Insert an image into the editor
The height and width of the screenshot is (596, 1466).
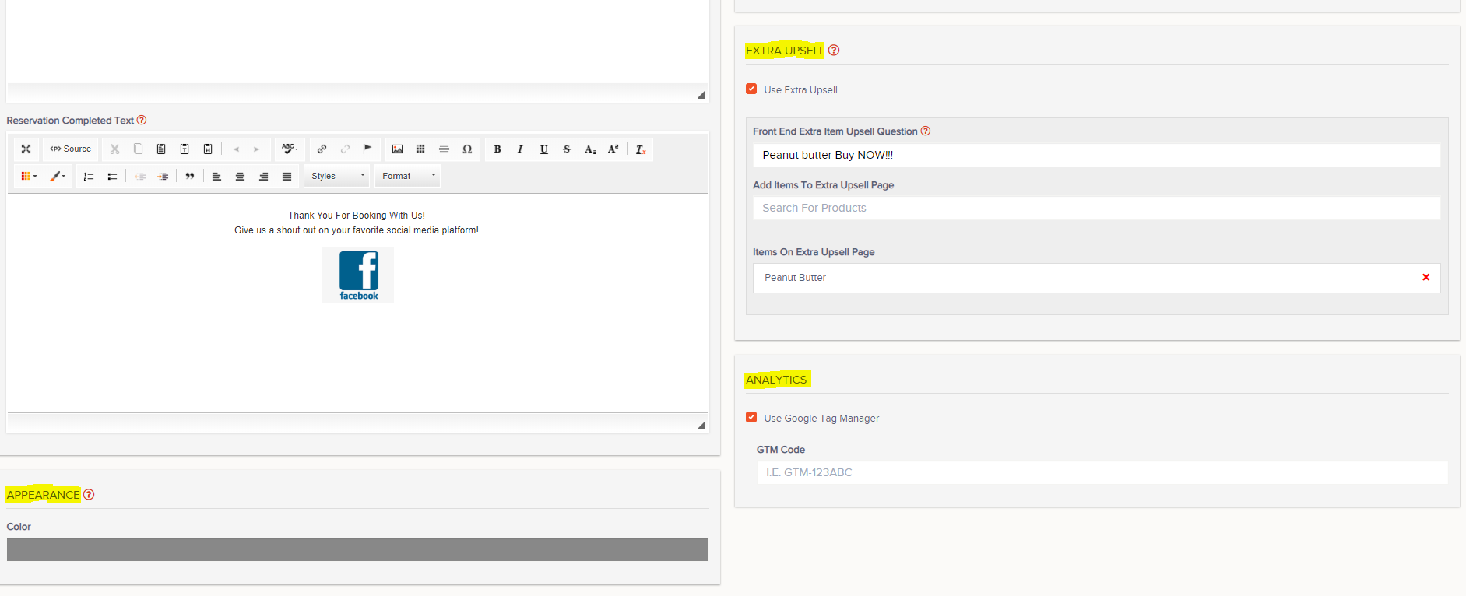click(397, 149)
